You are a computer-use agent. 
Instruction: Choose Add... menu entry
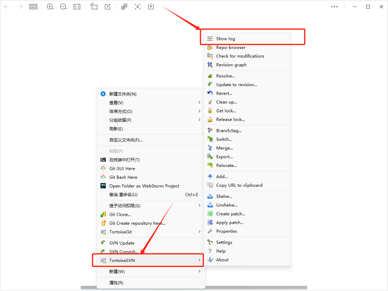tap(247, 177)
